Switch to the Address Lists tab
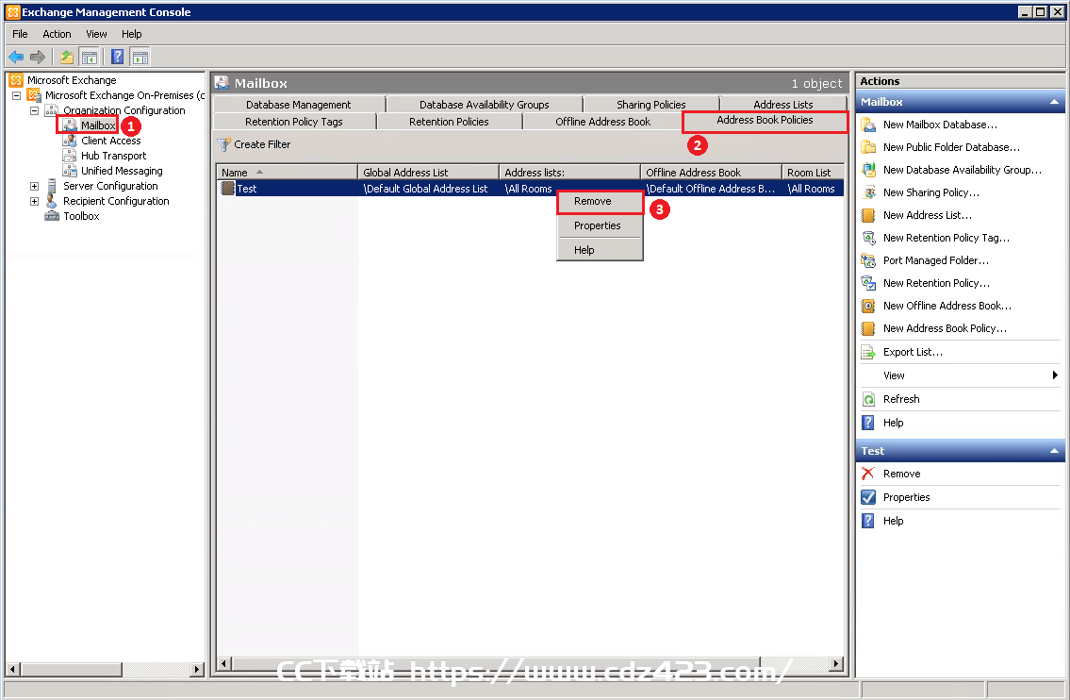 tap(782, 105)
